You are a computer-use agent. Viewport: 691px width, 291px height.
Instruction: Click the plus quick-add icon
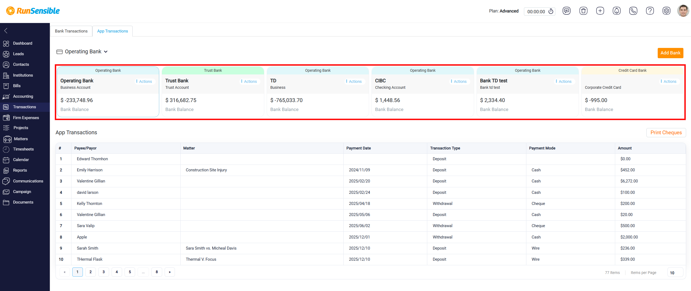tap(600, 11)
